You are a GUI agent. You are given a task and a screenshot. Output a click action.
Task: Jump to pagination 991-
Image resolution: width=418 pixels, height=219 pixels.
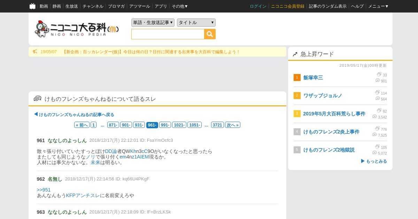point(165,125)
